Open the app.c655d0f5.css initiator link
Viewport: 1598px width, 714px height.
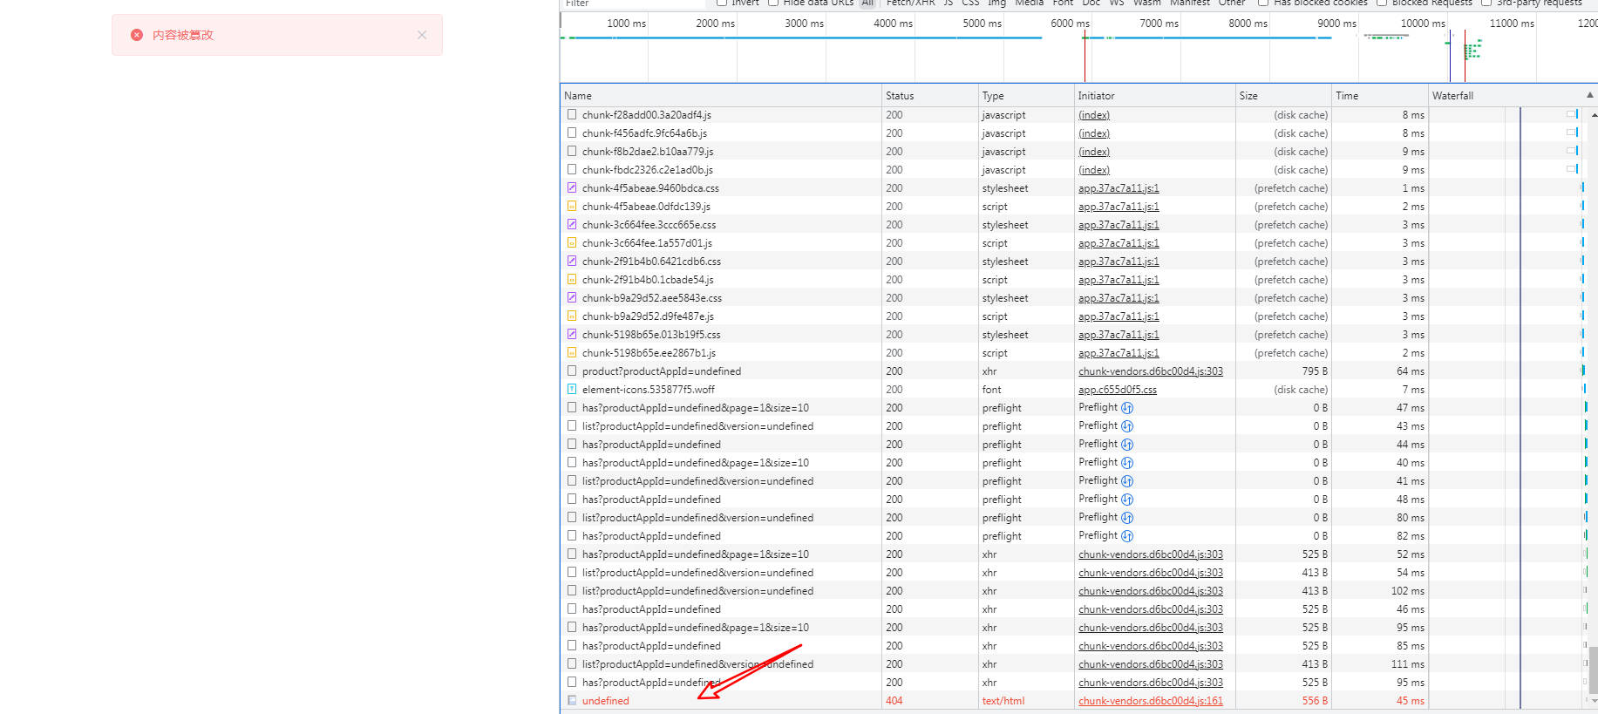click(x=1118, y=390)
